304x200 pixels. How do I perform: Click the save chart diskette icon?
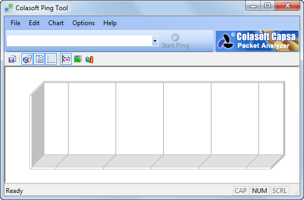[12, 59]
